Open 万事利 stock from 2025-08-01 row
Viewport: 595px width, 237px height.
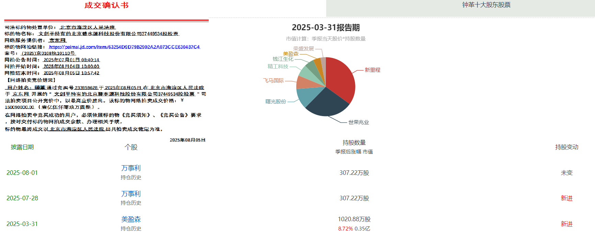pos(131,168)
